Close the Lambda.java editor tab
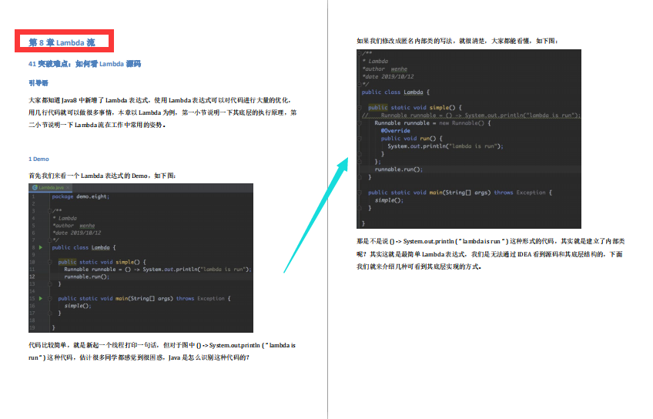 68,187
